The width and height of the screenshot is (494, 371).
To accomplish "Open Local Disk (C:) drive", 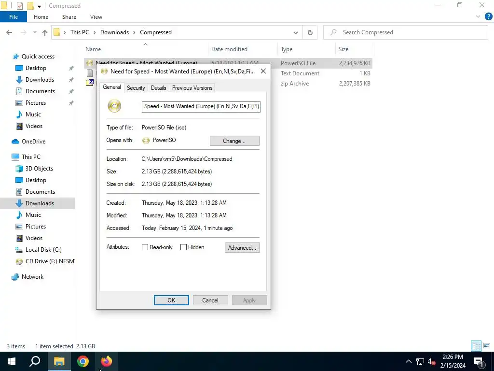I will pyautogui.click(x=43, y=250).
